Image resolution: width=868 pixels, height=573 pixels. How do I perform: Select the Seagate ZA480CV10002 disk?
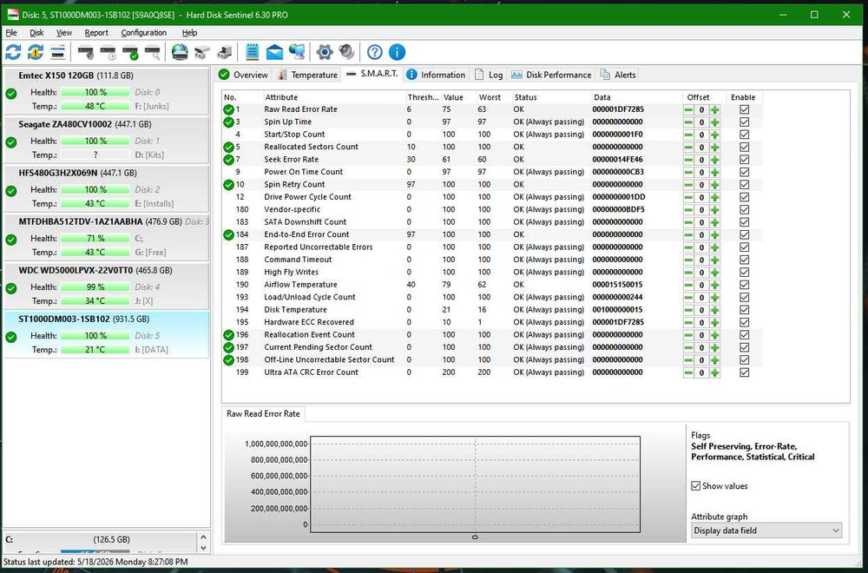click(106, 141)
